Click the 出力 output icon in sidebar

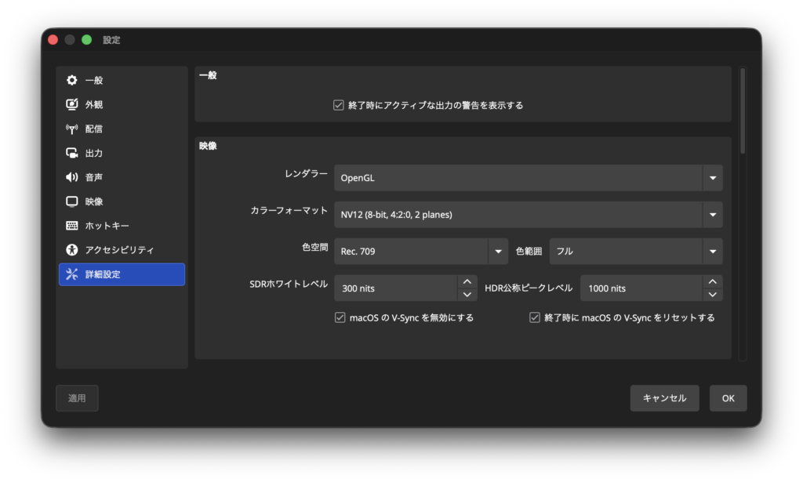pos(72,153)
